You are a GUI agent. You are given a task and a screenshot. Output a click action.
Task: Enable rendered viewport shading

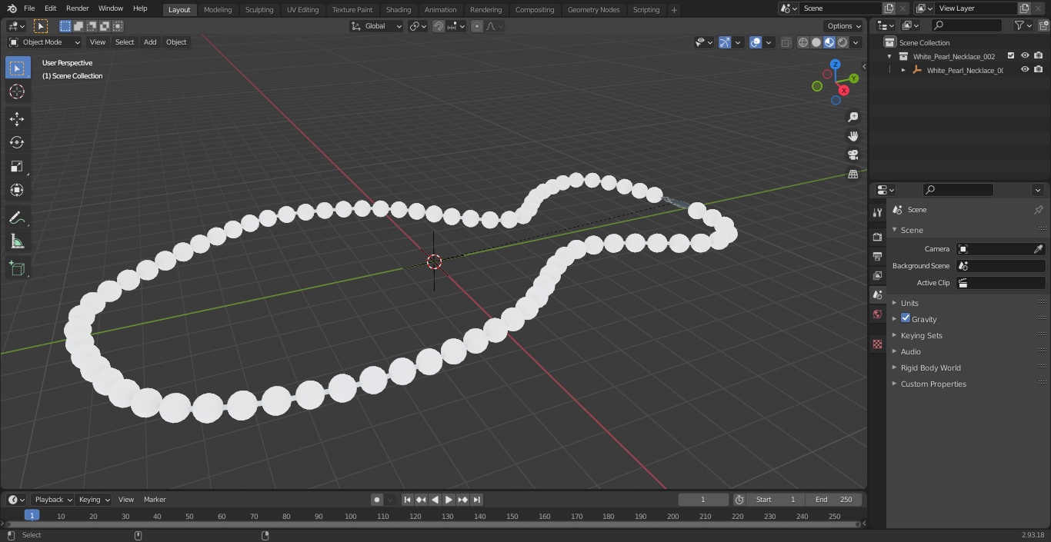coord(842,42)
